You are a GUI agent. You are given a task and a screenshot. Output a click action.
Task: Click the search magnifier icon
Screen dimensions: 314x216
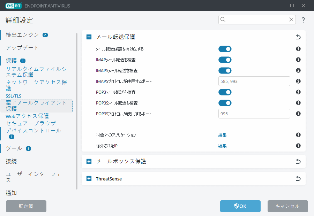[223, 20]
